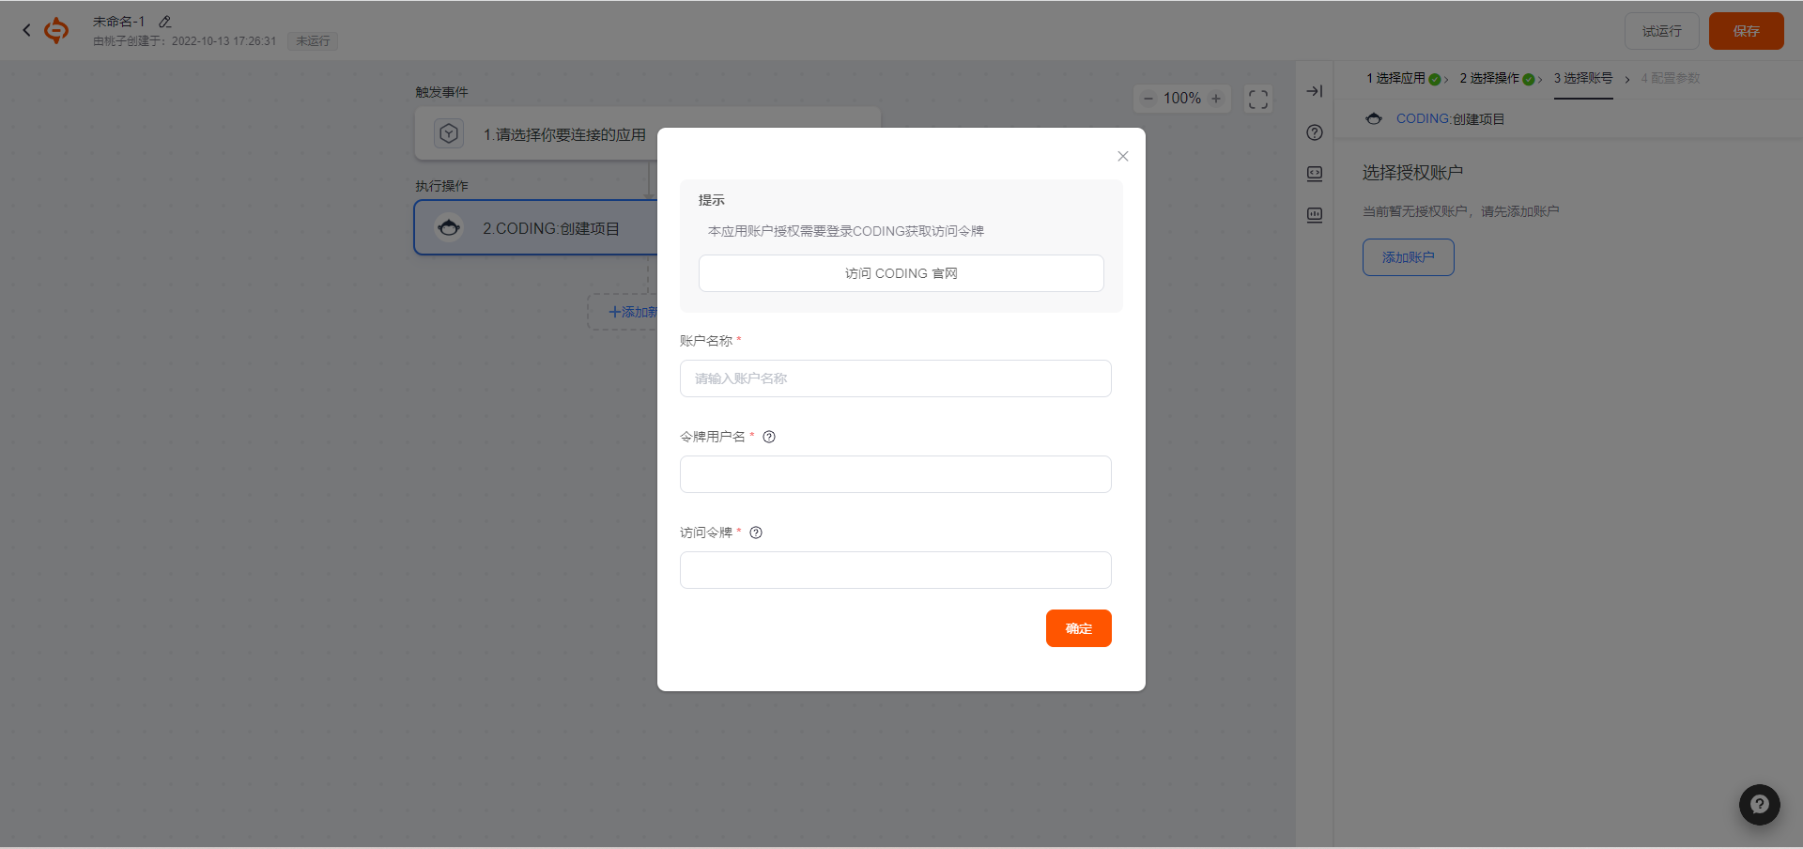The height and width of the screenshot is (849, 1803).
Task: Close the authorization dialog
Action: (x=1123, y=156)
